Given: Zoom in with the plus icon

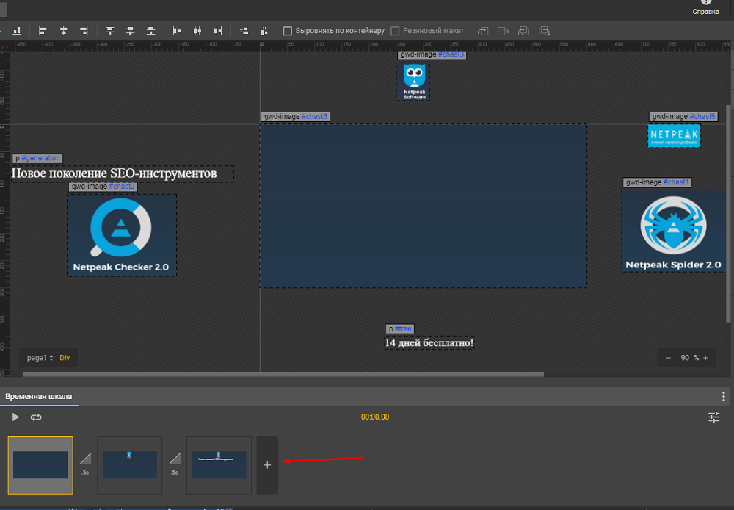Looking at the screenshot, I should click(x=705, y=358).
